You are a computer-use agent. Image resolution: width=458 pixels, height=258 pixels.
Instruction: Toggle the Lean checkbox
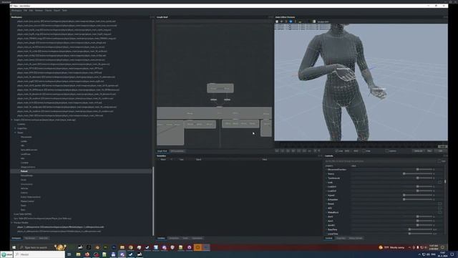coord(439,182)
